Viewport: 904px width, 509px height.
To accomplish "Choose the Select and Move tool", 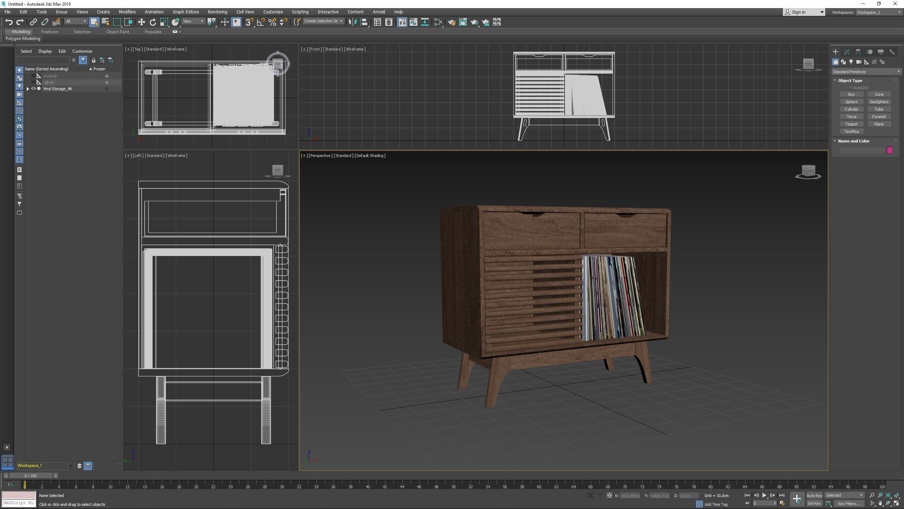I will coord(141,22).
